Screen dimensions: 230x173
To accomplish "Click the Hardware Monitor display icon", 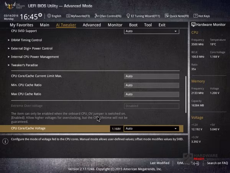I will (x=193, y=25).
